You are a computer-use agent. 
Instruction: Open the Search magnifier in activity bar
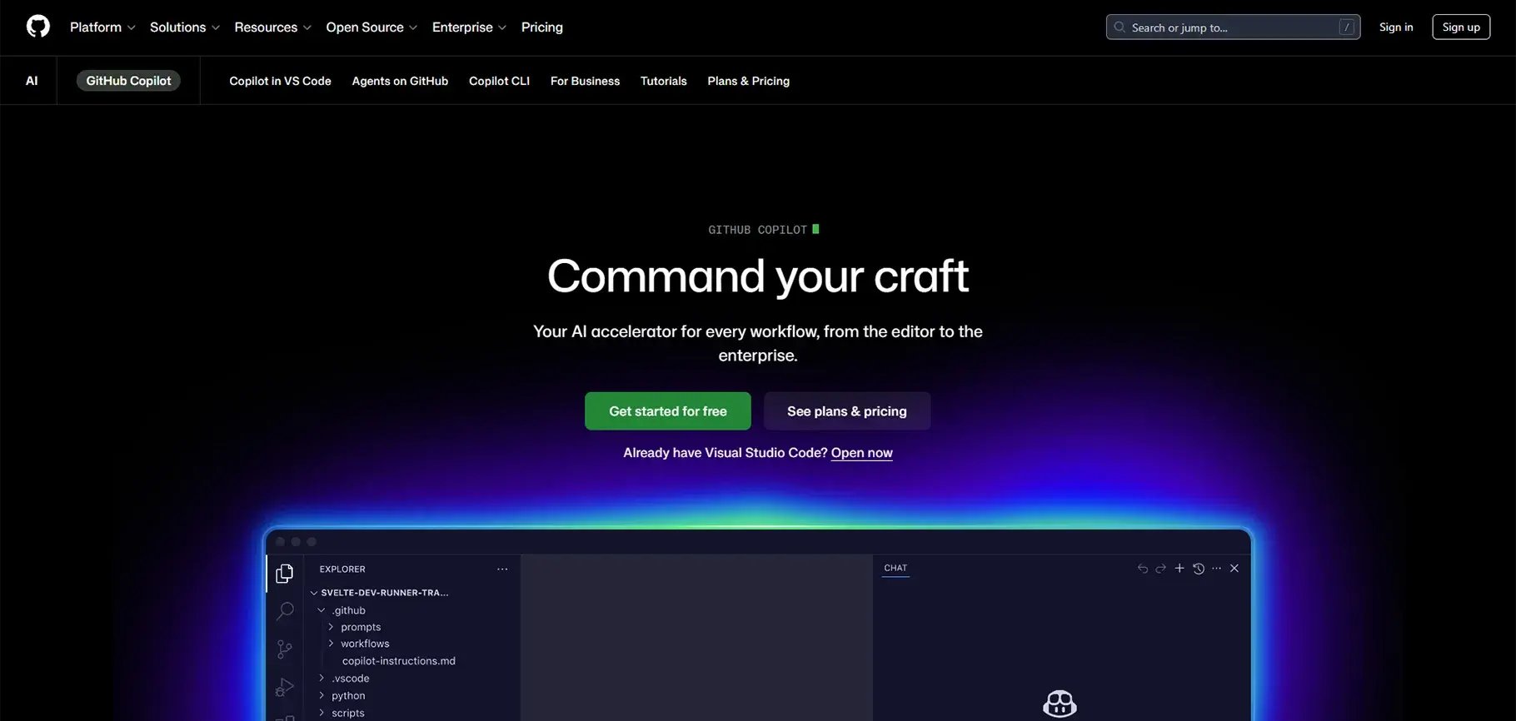(285, 611)
